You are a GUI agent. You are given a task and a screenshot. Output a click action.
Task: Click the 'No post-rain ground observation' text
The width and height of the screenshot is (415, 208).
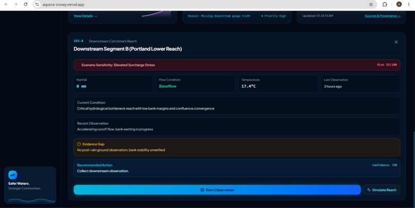[121, 150]
